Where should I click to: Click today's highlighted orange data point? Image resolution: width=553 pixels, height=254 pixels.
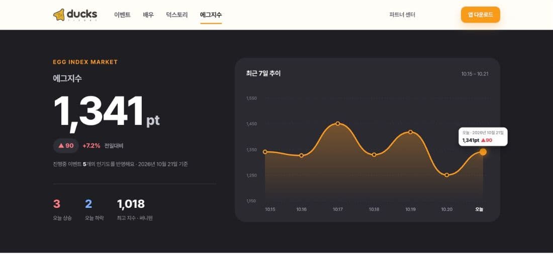tap(483, 152)
